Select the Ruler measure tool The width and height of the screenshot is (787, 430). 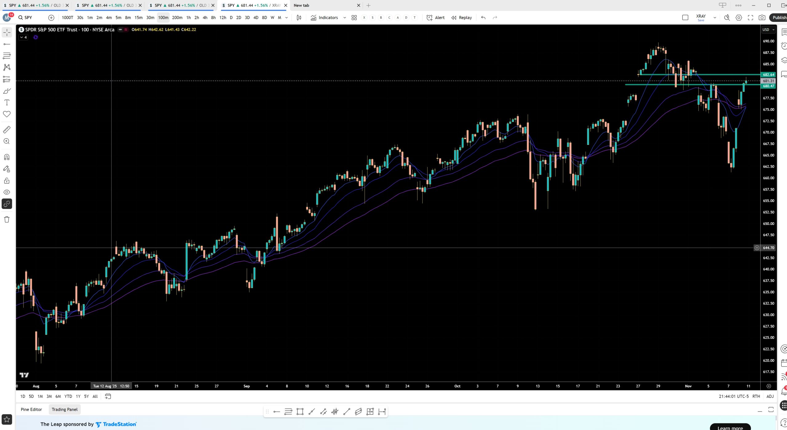pyautogui.click(x=7, y=129)
